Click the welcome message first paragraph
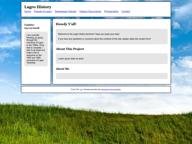This screenshot has height=144, width=192. [89, 34]
